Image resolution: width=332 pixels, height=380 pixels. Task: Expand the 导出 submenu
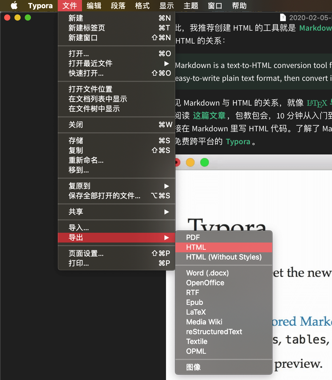(117, 237)
